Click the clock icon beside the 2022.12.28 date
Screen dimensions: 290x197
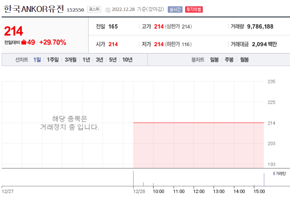108,10
